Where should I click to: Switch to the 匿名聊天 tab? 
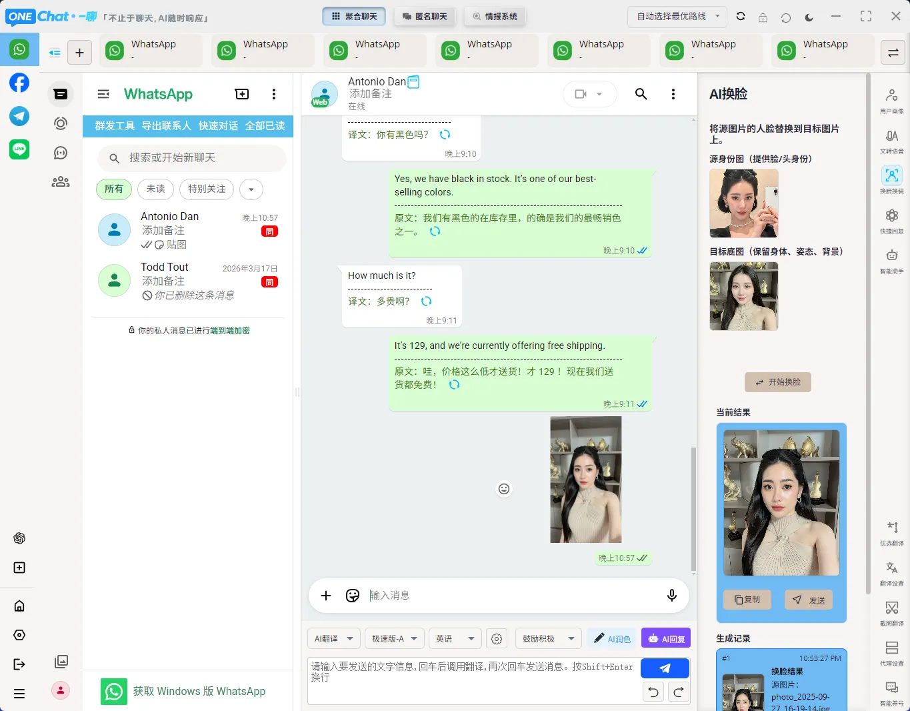[x=425, y=15]
